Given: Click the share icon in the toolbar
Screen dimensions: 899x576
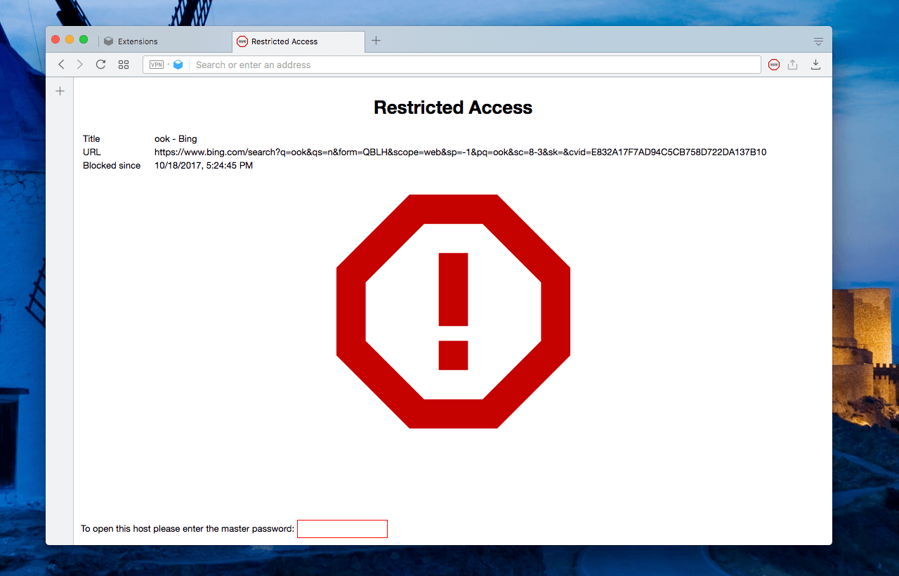Looking at the screenshot, I should click(792, 65).
